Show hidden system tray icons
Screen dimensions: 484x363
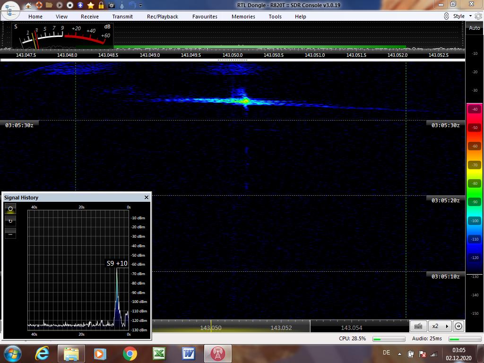coord(399,354)
